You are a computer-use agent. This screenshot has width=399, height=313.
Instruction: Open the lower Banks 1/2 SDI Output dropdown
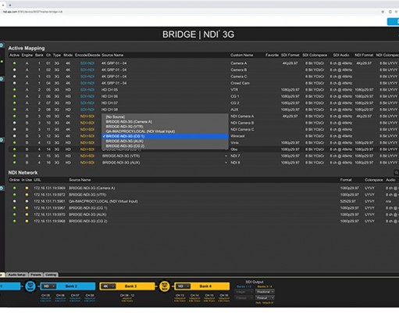click(244, 297)
